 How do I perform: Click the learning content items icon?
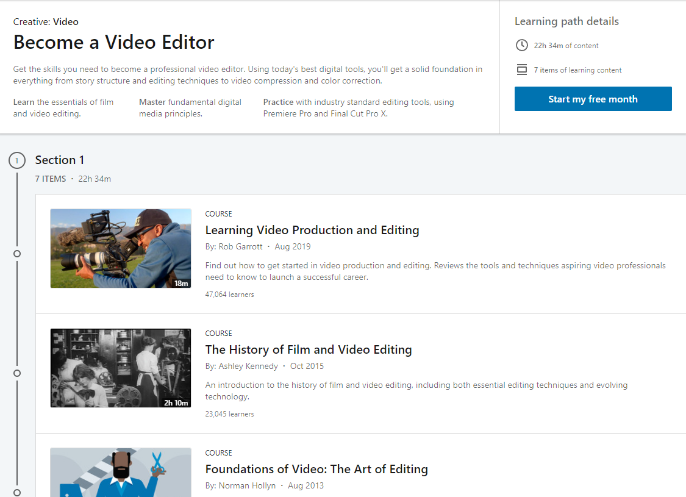point(522,70)
